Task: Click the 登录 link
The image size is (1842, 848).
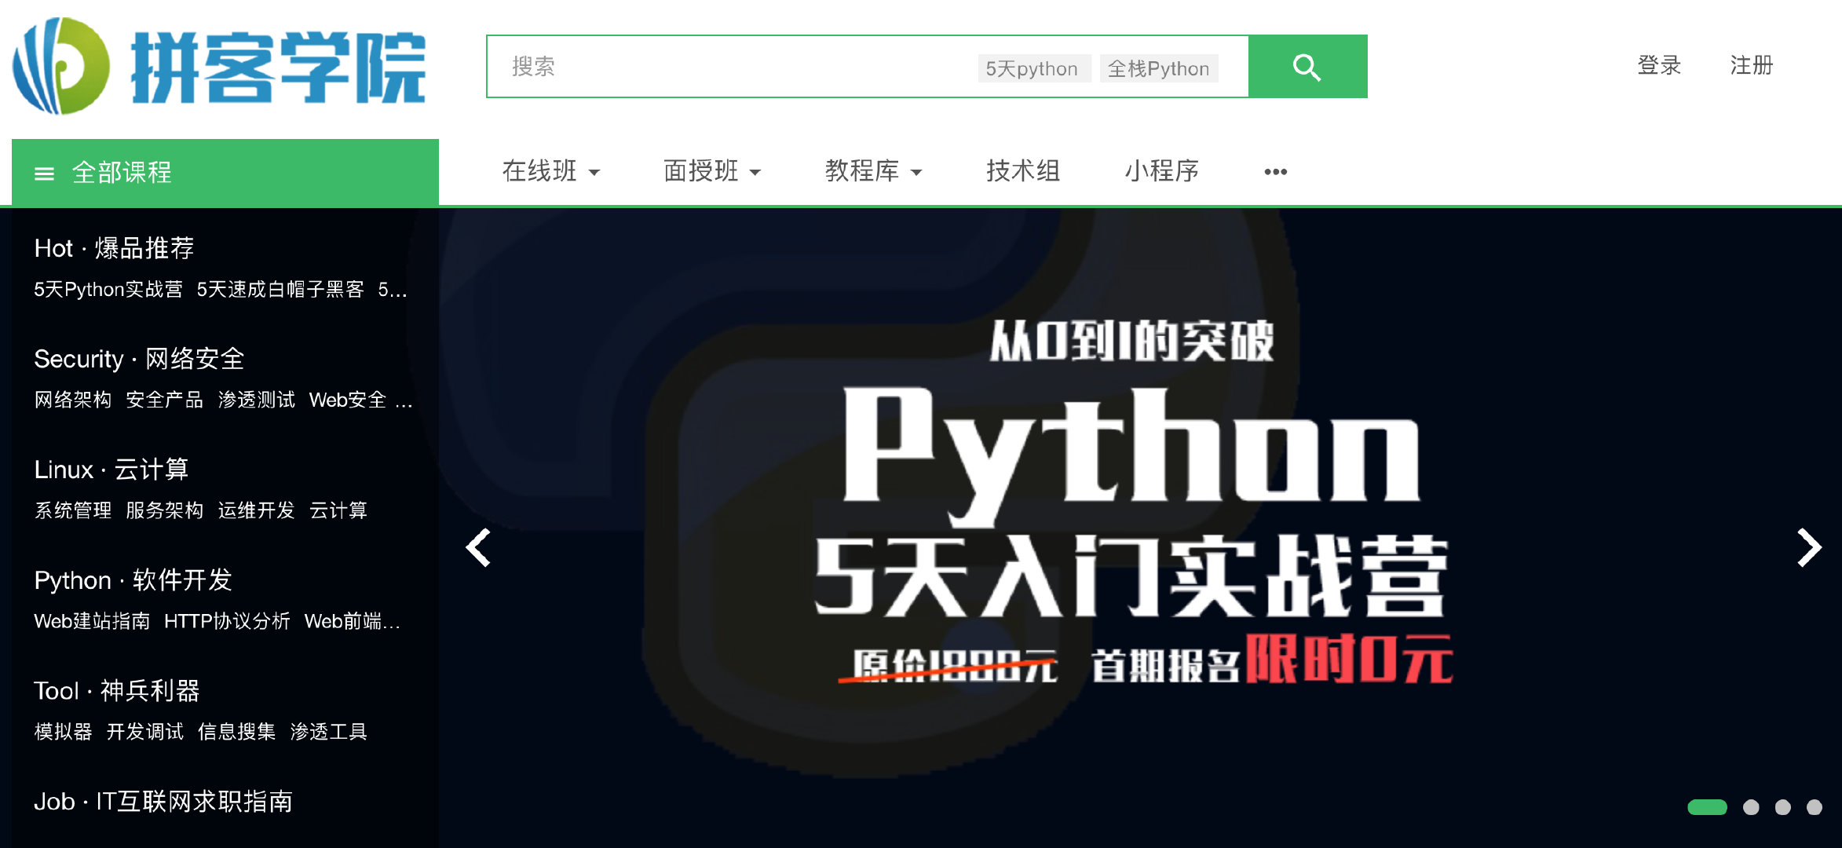Action: (1659, 65)
